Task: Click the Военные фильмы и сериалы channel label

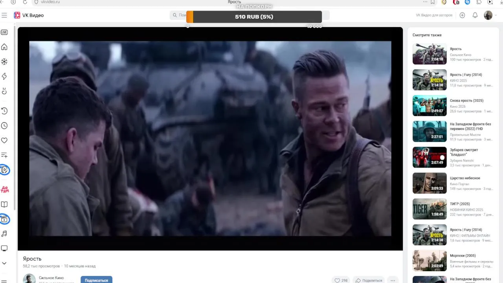Action: click(472, 261)
